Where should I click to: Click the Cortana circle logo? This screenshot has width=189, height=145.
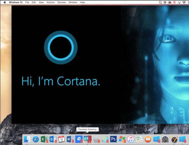click(x=61, y=47)
